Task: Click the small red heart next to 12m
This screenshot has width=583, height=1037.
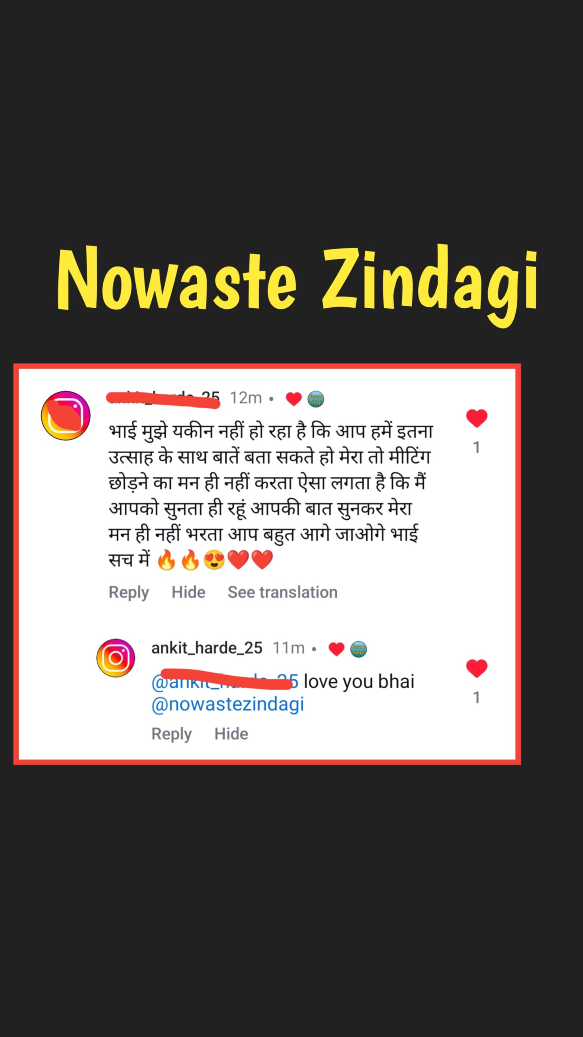Action: point(294,399)
